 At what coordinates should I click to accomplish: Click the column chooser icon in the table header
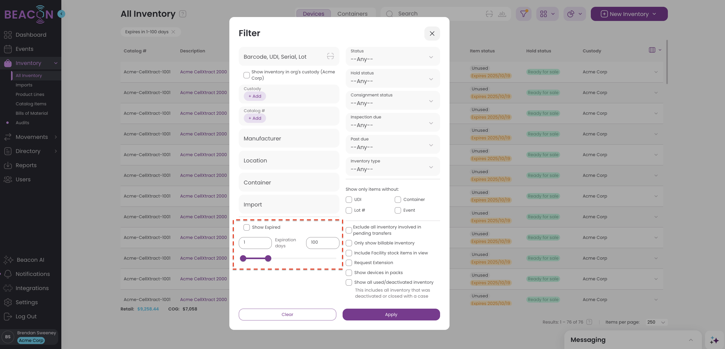tap(652, 50)
